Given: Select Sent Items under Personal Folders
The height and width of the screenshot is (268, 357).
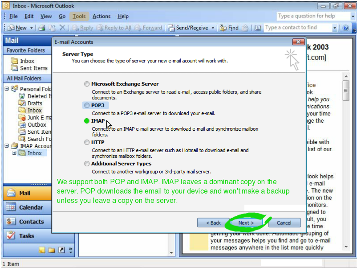Looking at the screenshot, I should coord(35,132).
